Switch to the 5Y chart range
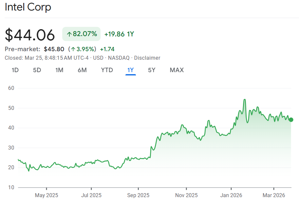 [152, 70]
